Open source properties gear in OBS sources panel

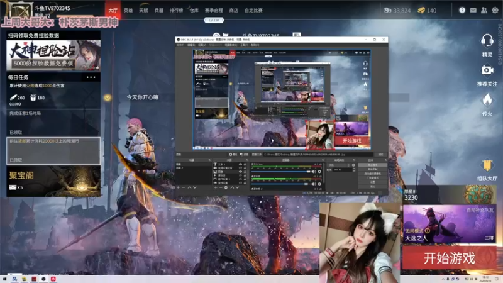[x=226, y=187]
